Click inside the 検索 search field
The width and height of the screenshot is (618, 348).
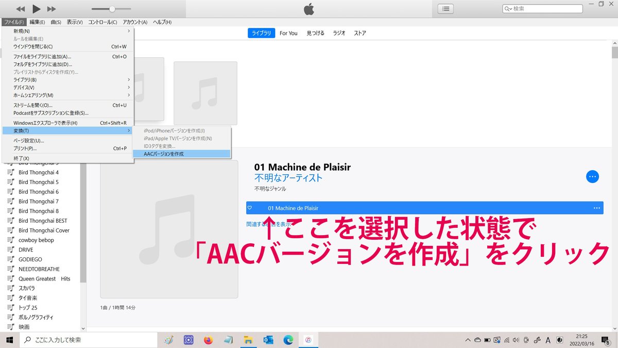(x=542, y=9)
